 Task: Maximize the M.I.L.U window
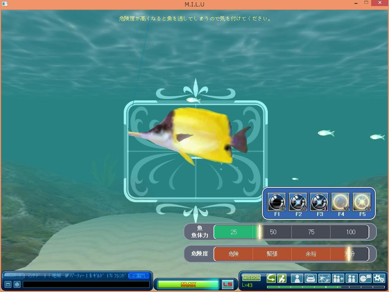[x=366, y=3]
